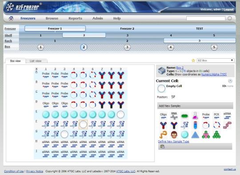Open help for Current Cell question icon
Viewport: 240px width, 175px height.
point(230,81)
